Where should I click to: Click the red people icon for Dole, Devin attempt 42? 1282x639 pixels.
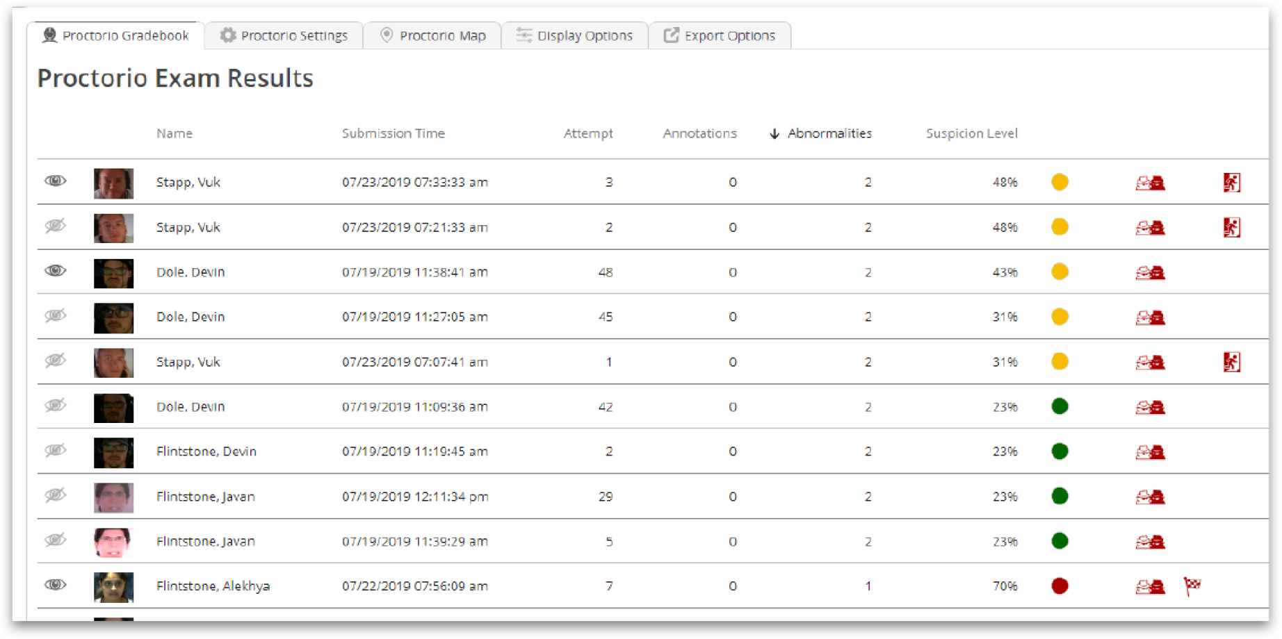click(1151, 407)
